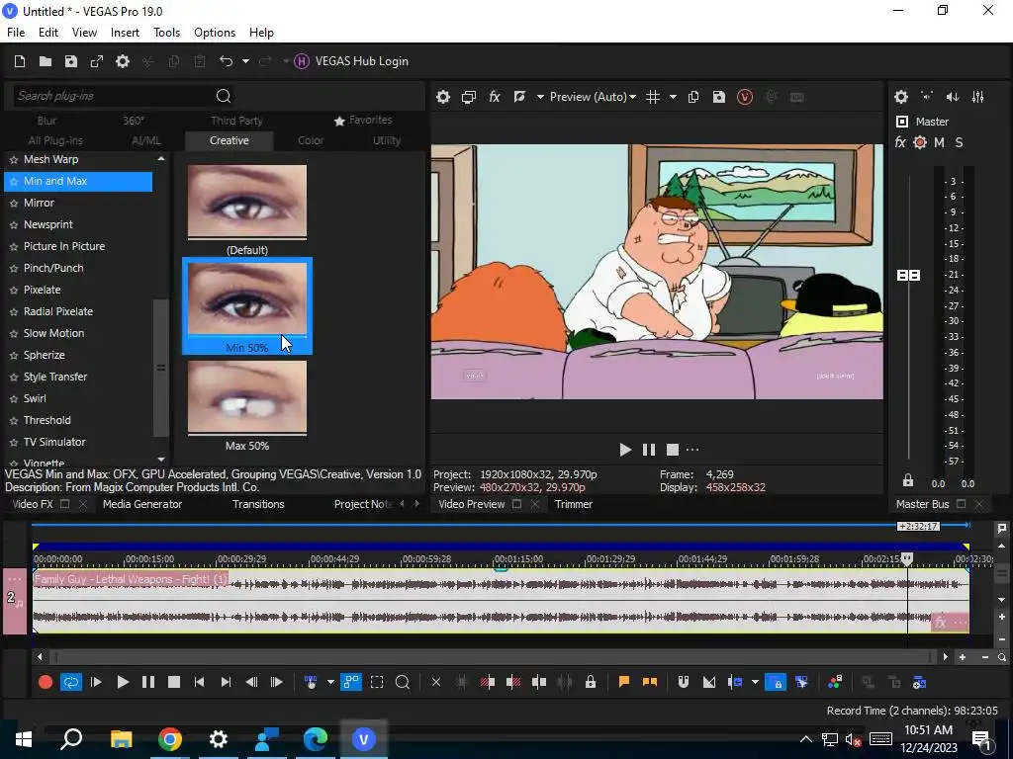This screenshot has width=1013, height=759.
Task: Start recording with red record button
Action: 46,682
